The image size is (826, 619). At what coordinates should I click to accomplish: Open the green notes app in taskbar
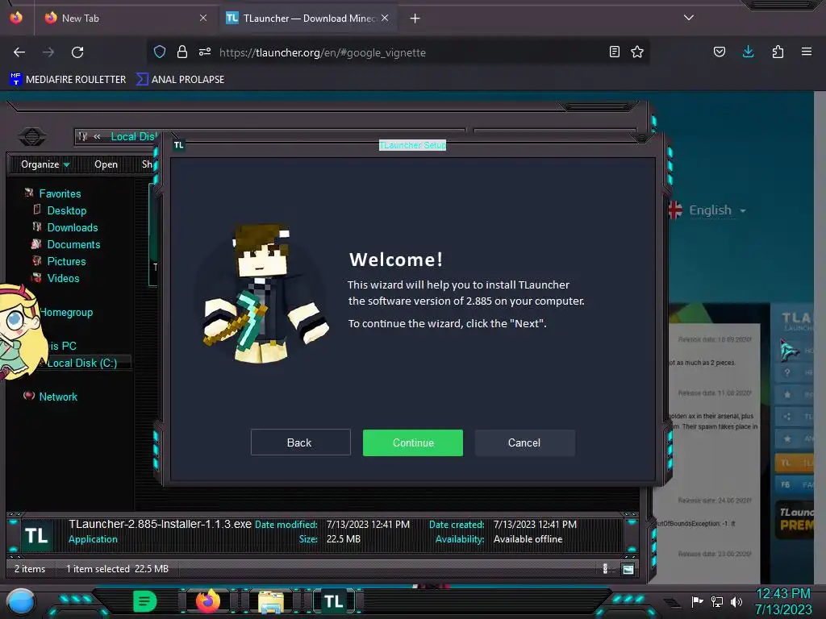[145, 601]
